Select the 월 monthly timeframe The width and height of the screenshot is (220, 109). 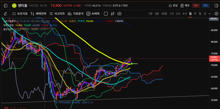(x=200, y=14)
